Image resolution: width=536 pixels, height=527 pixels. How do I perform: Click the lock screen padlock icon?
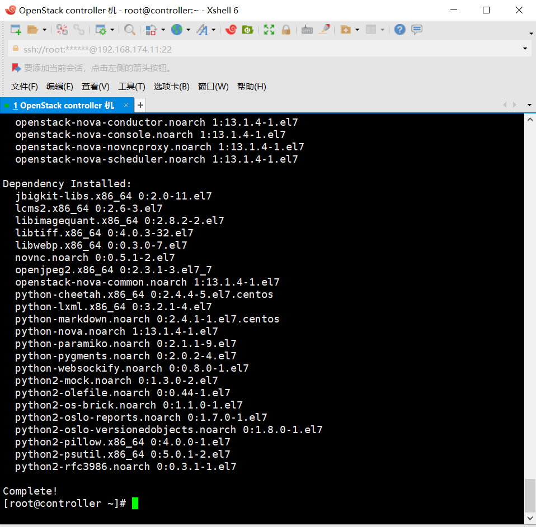286,30
